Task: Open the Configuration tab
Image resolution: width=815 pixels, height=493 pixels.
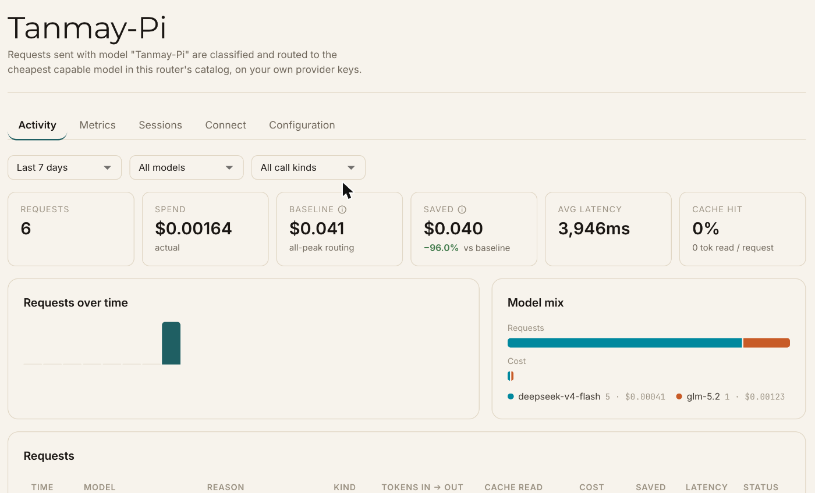Action: pos(302,125)
